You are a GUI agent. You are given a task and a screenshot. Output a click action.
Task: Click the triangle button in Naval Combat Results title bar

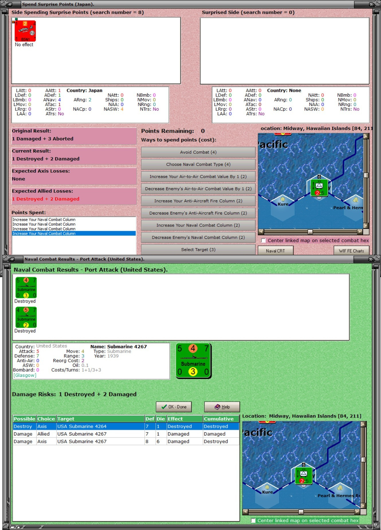tap(11, 259)
